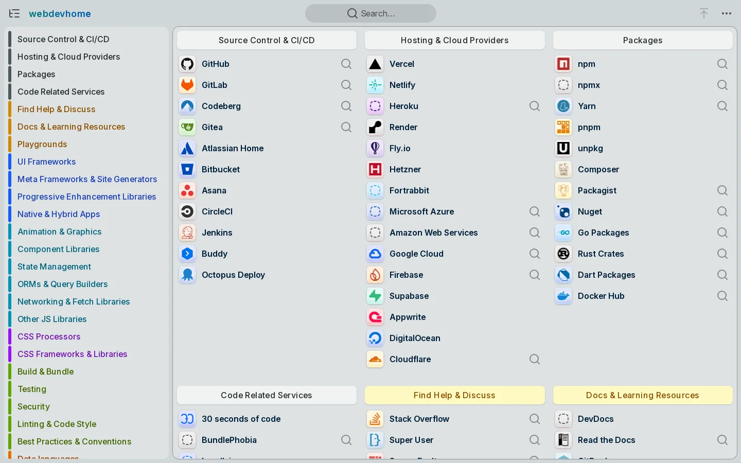Click the search icon next to Super User

(535, 440)
